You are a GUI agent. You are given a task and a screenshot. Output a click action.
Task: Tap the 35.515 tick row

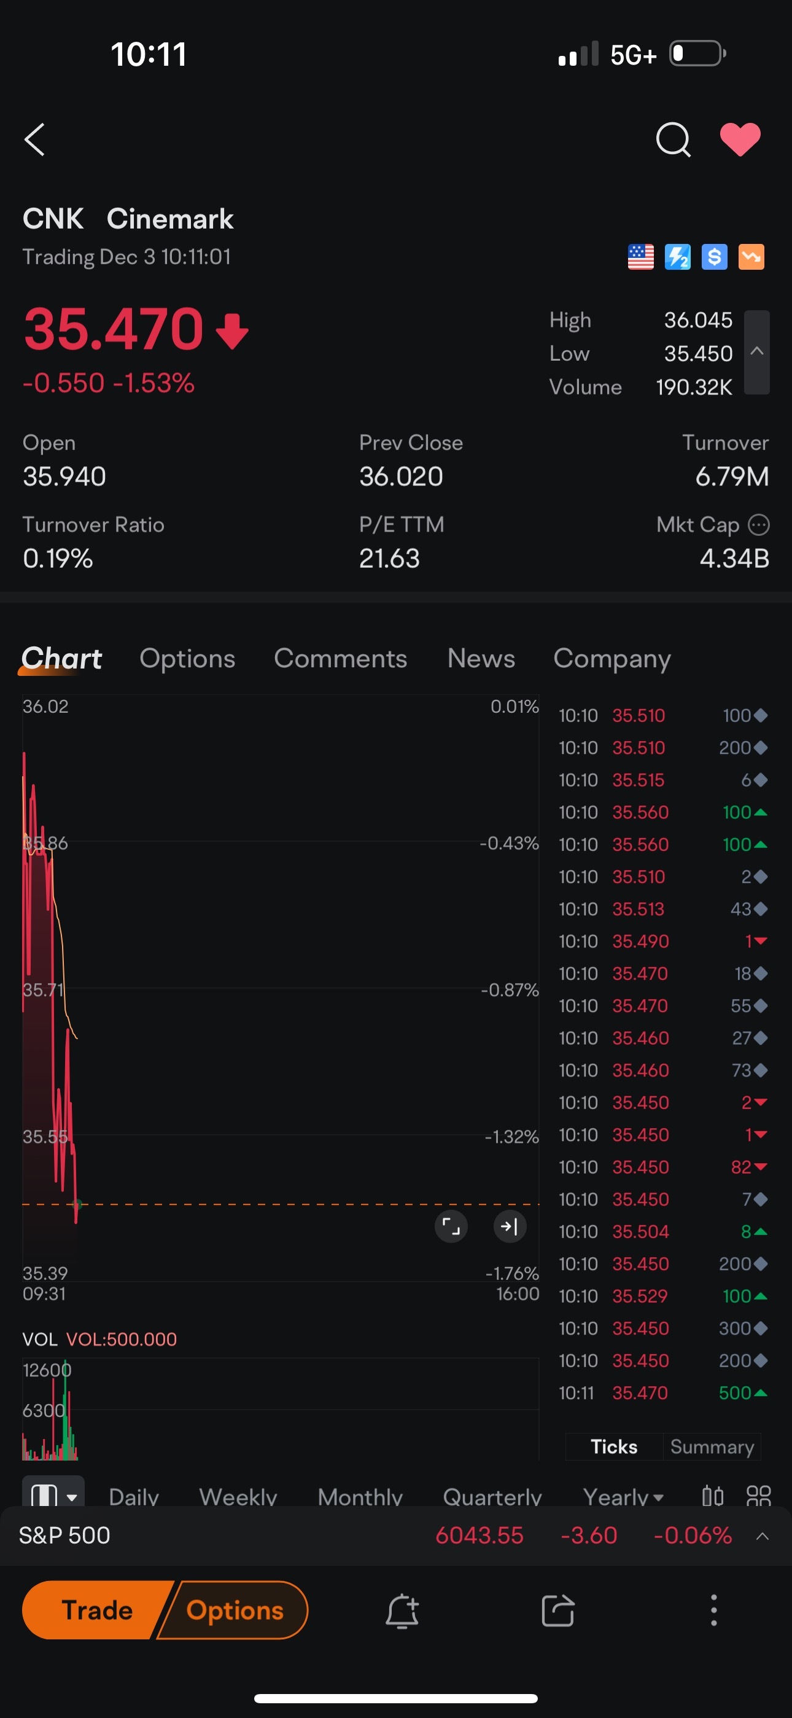click(663, 780)
